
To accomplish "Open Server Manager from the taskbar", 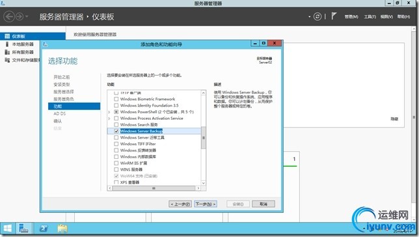I will tap(24, 229).
